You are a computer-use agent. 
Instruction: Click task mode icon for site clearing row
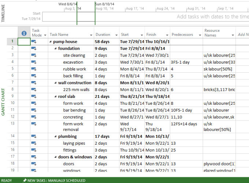34,55
